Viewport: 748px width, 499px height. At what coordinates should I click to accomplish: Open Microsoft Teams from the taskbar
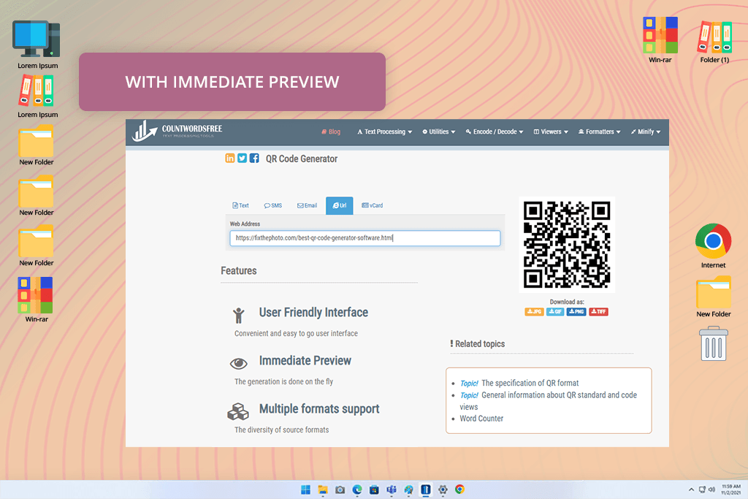click(392, 490)
